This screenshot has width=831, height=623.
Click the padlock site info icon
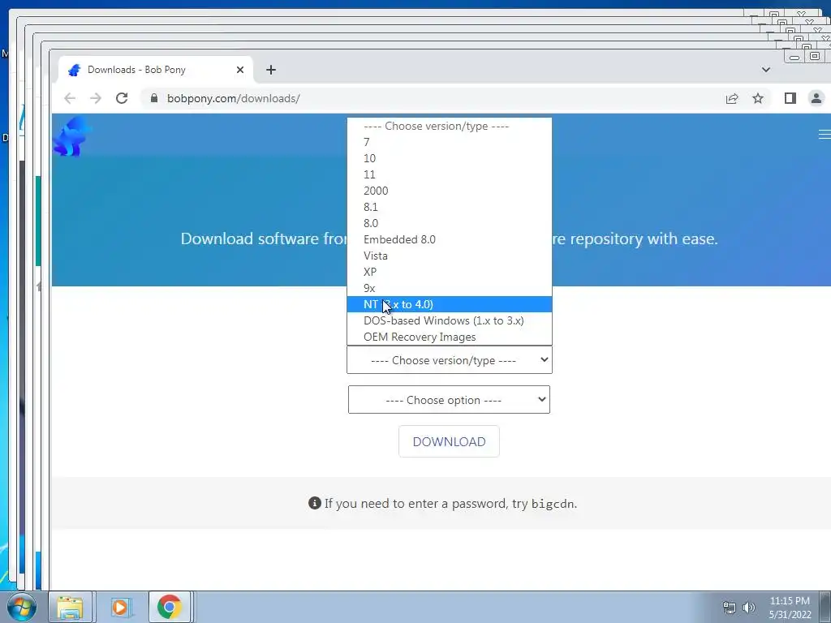click(x=154, y=98)
